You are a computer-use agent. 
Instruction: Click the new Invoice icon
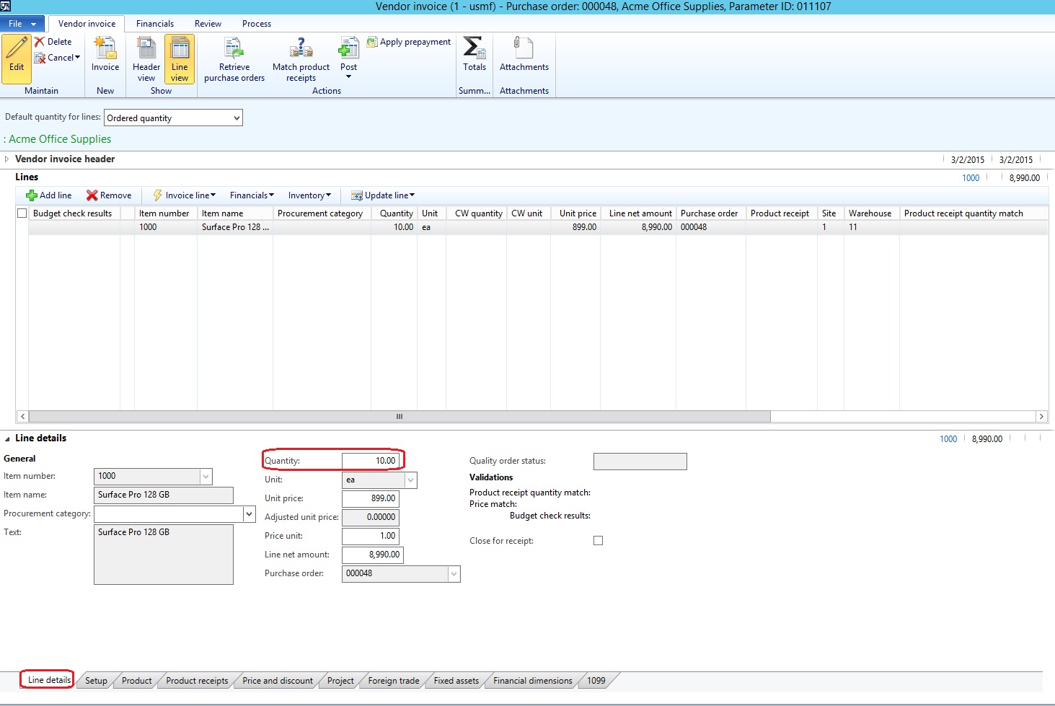[105, 49]
